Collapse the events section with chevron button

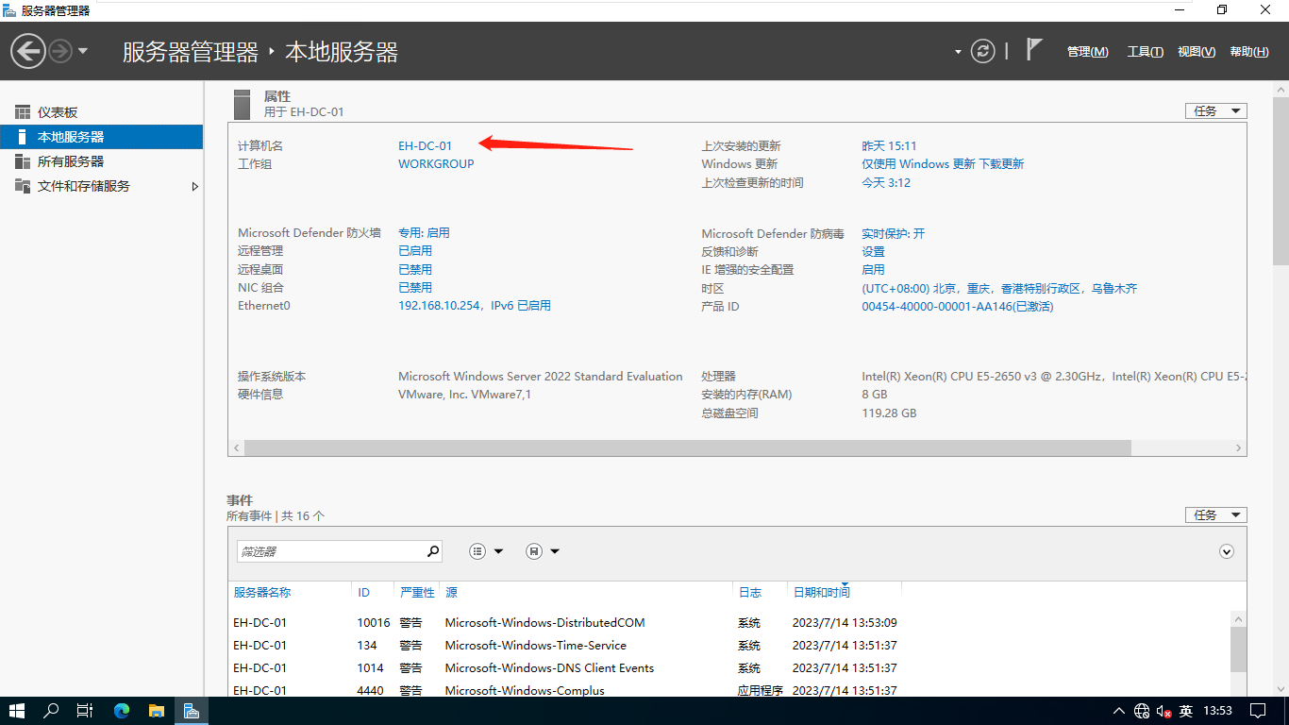[1227, 551]
